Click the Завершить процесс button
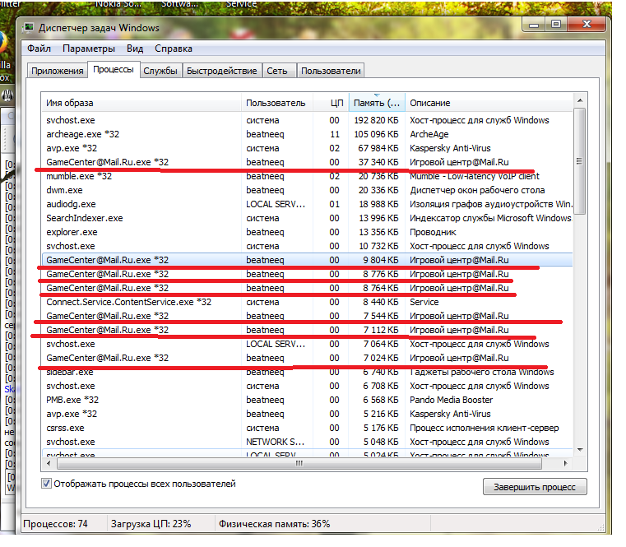Image resolution: width=626 pixels, height=547 pixels. pos(535,487)
